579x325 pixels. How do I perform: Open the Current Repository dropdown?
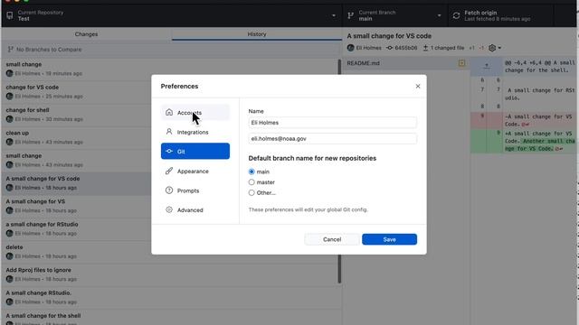171,15
